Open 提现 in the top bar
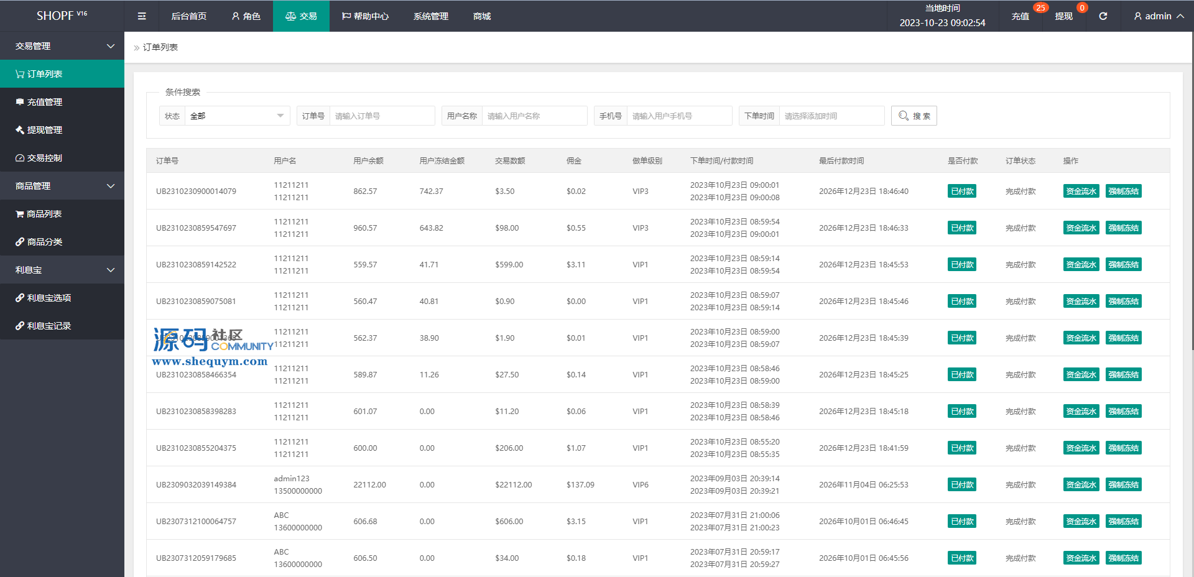The height and width of the screenshot is (577, 1194). (x=1063, y=16)
